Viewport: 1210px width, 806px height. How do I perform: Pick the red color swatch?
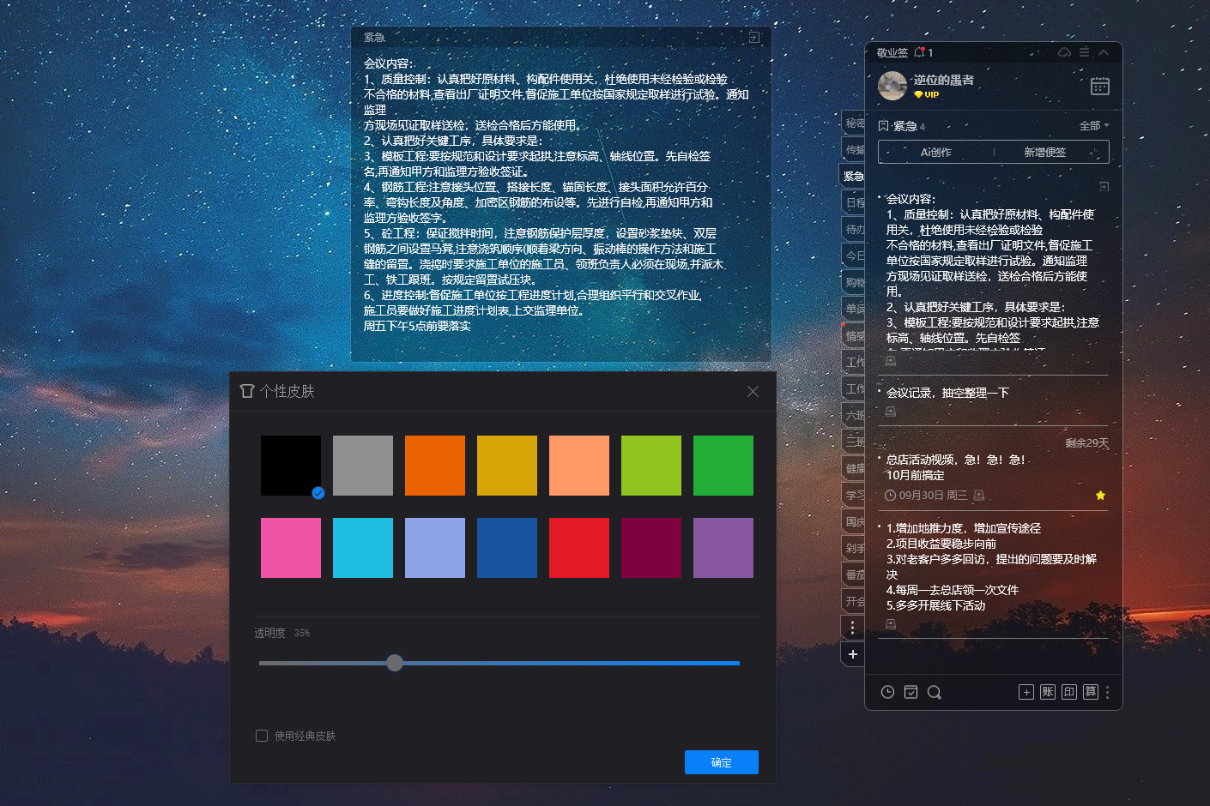tap(579, 548)
